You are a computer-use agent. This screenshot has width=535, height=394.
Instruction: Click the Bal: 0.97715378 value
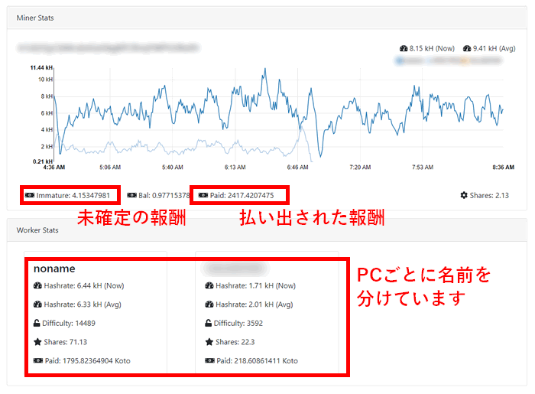[164, 195]
